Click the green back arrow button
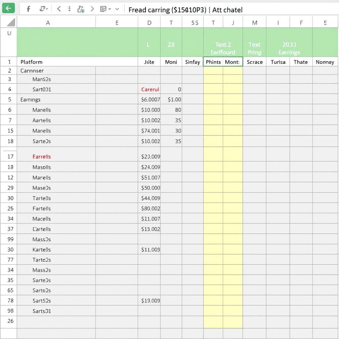Viewport: 339px width, 339px height. click(x=8, y=9)
